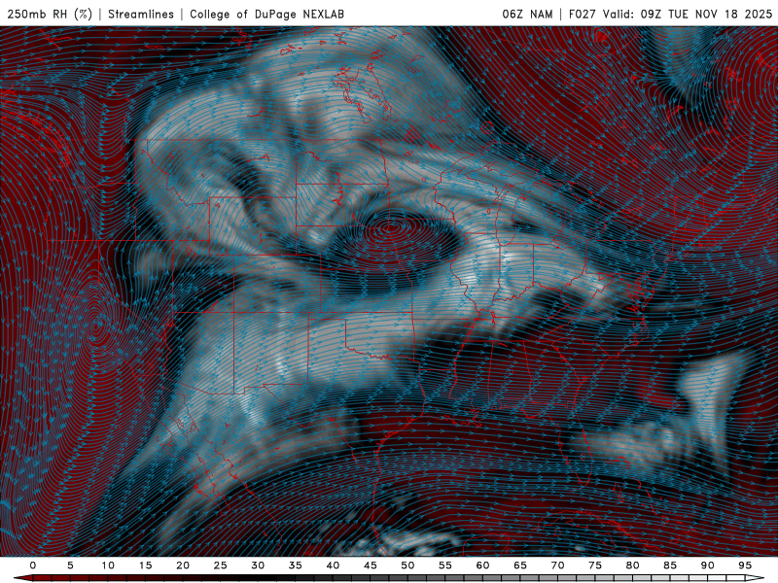Click the "65" value on the color scale
Image resolution: width=778 pixels, height=583 pixels.
coord(520,566)
